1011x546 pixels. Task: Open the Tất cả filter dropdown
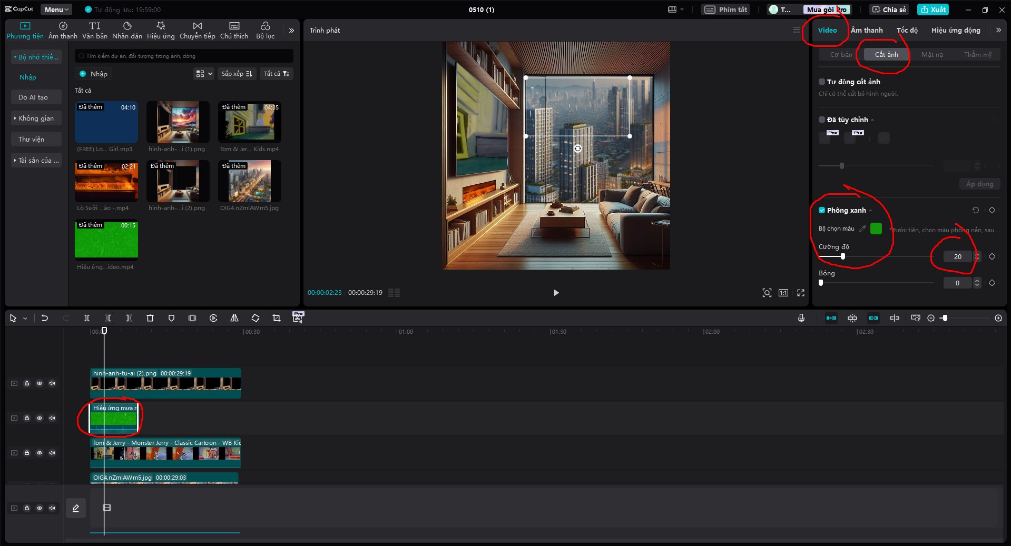[x=277, y=74]
